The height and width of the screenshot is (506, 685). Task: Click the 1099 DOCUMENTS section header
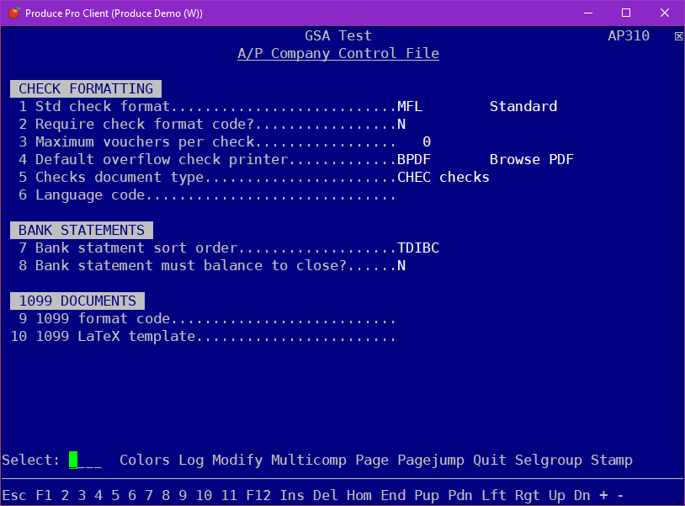click(77, 301)
